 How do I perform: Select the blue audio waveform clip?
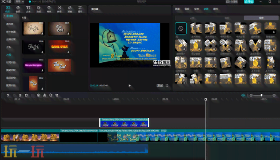(75, 149)
